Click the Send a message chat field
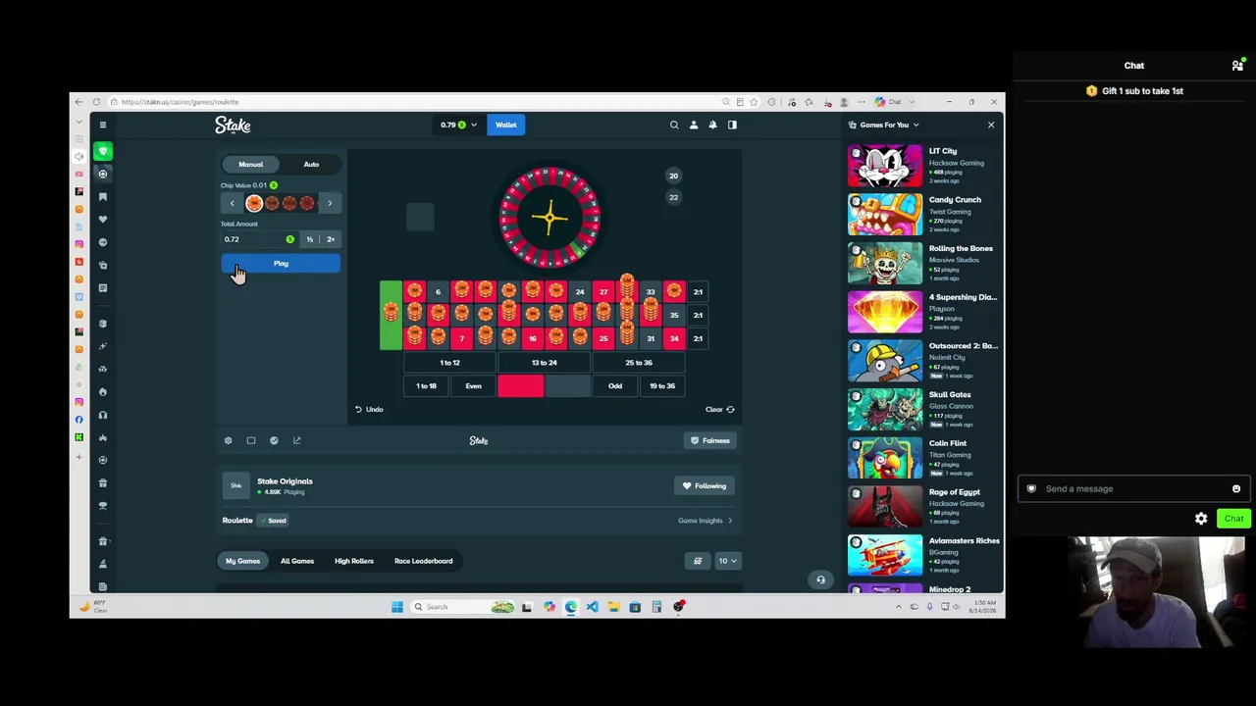 [1132, 488]
